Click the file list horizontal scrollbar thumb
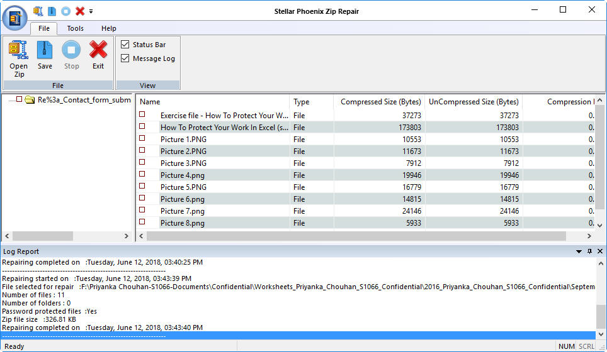Screen dimensions: 607x352 [x=356, y=236]
